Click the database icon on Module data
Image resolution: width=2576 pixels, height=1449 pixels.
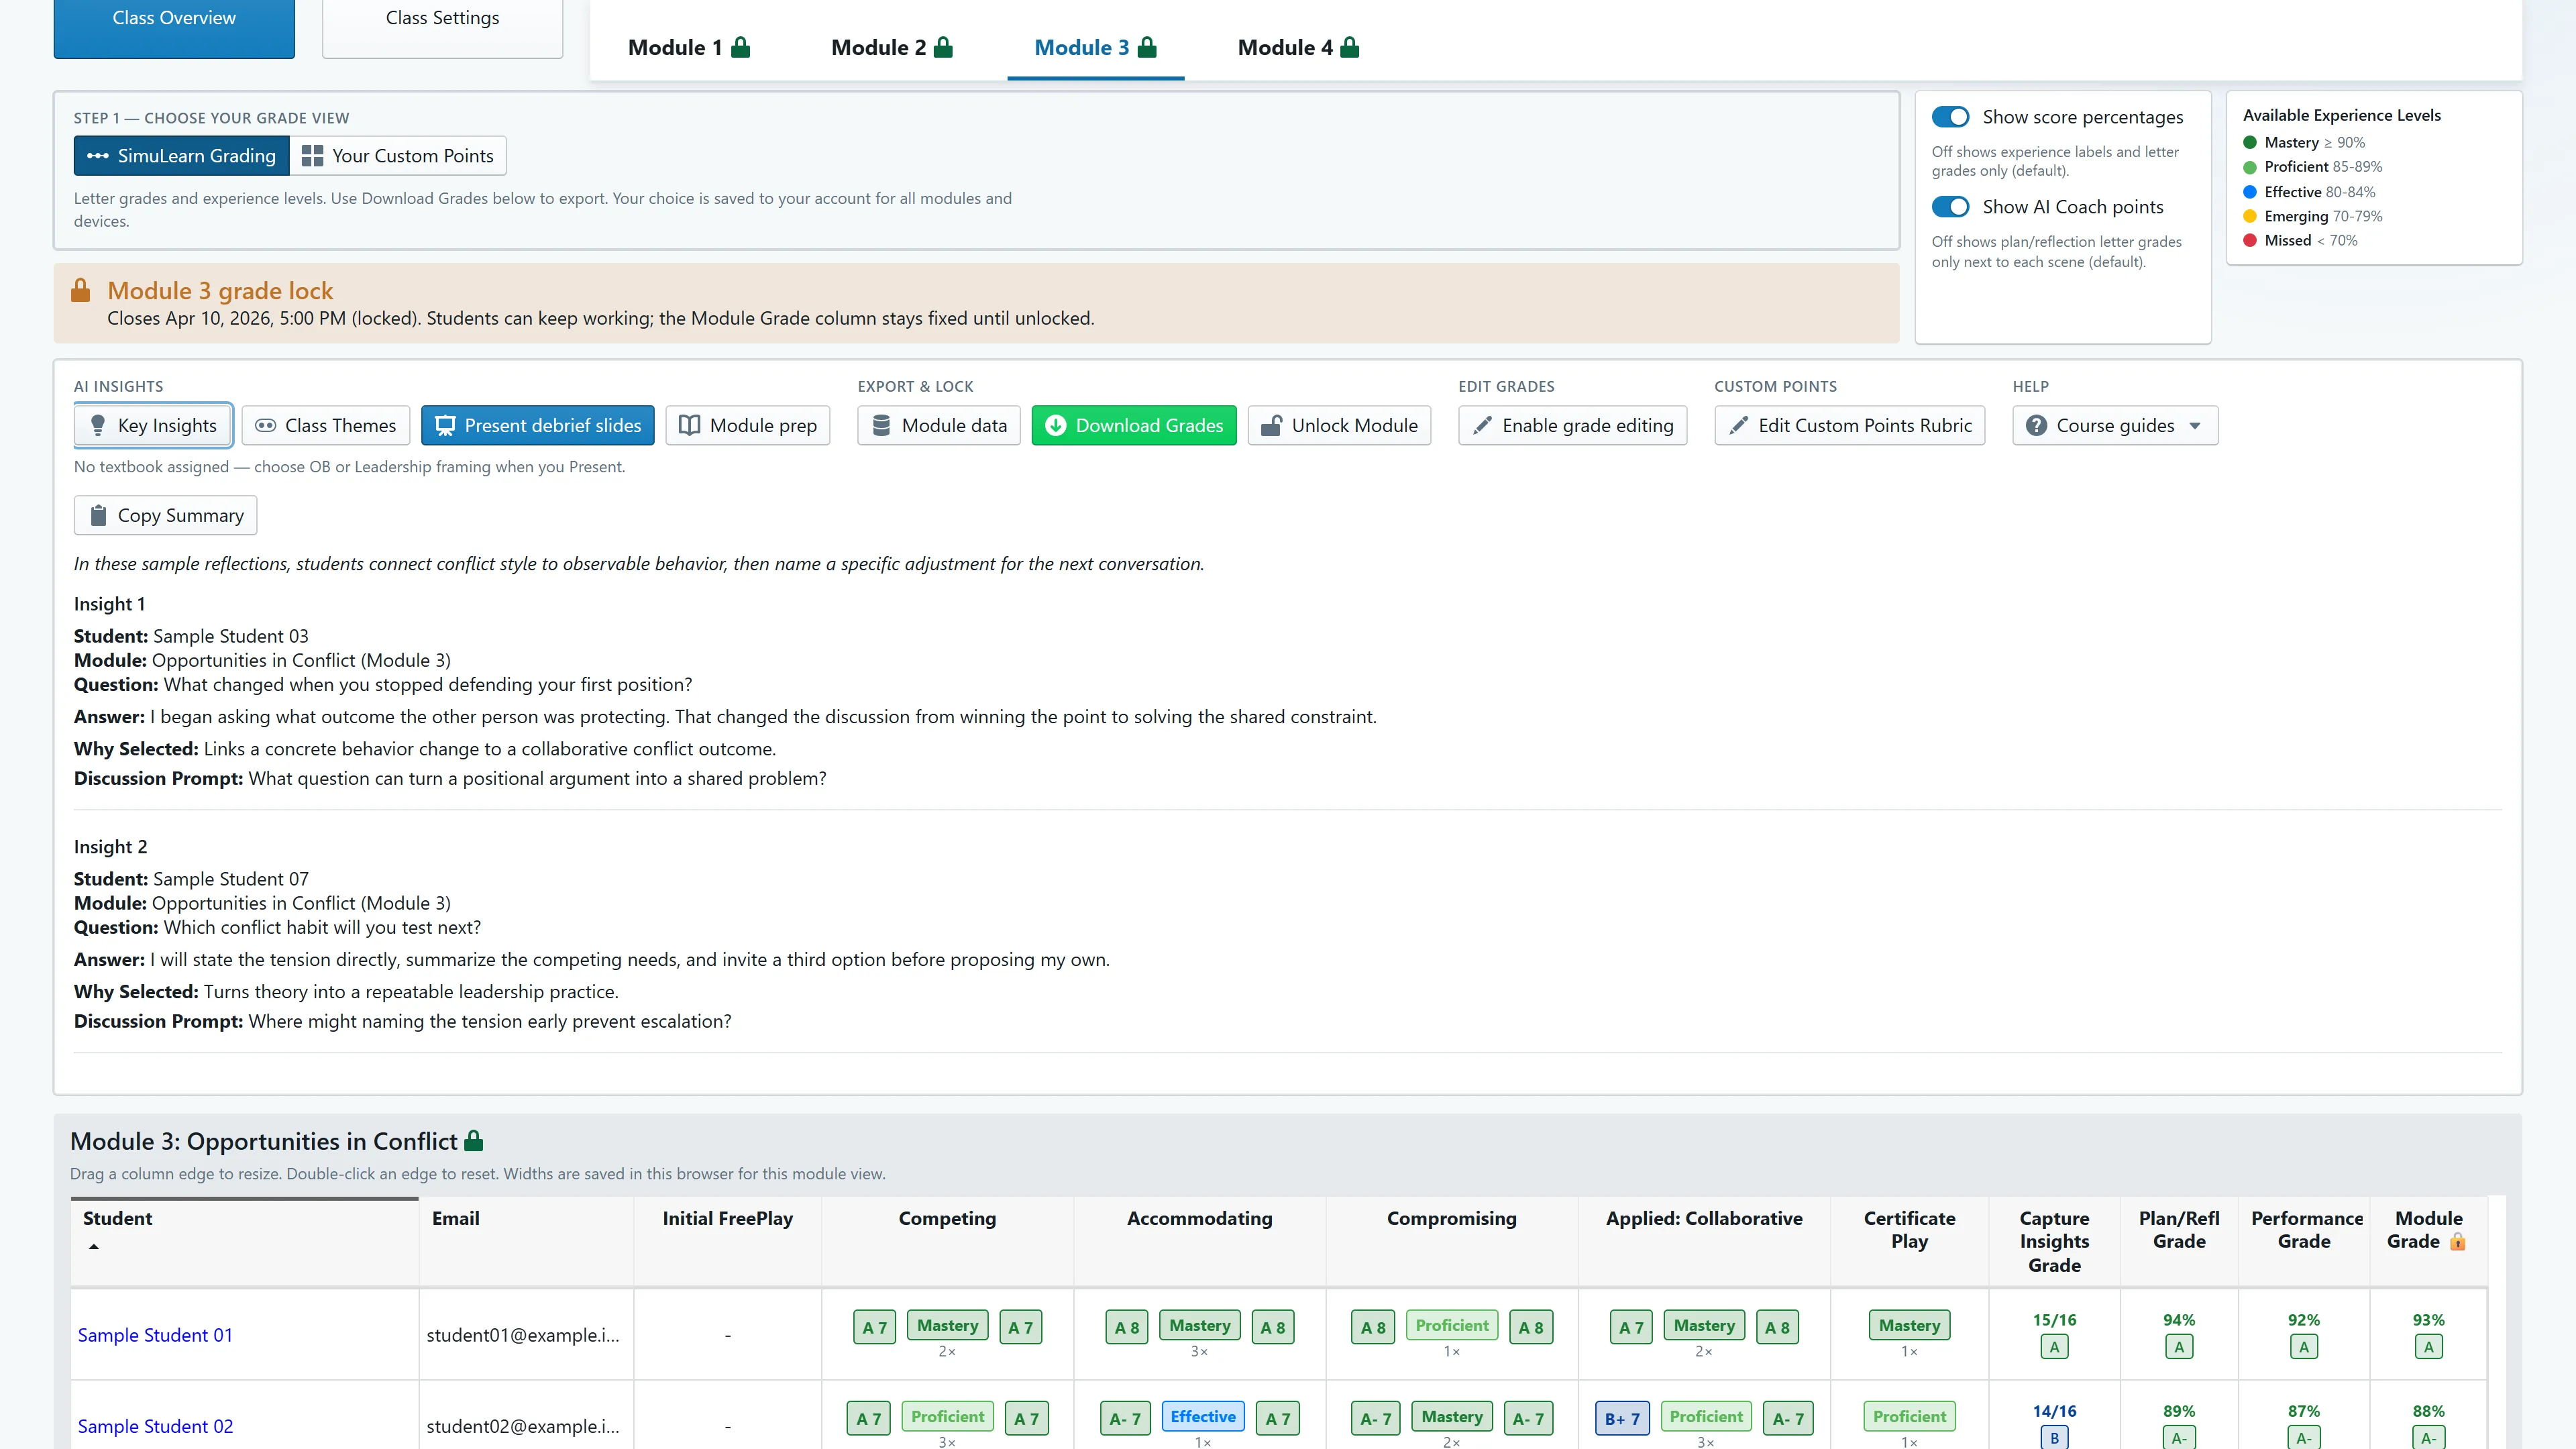(881, 425)
